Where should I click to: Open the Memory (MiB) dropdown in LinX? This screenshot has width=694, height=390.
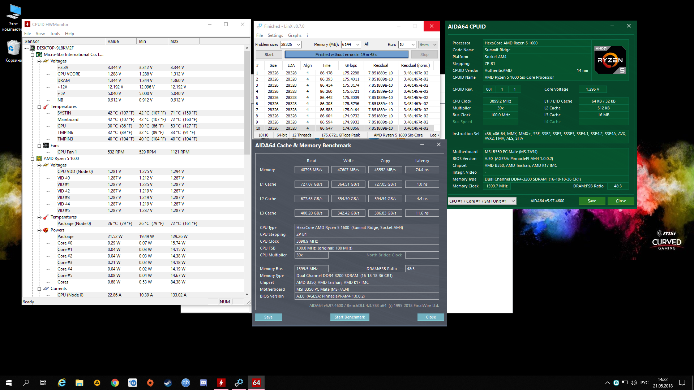[x=358, y=44]
